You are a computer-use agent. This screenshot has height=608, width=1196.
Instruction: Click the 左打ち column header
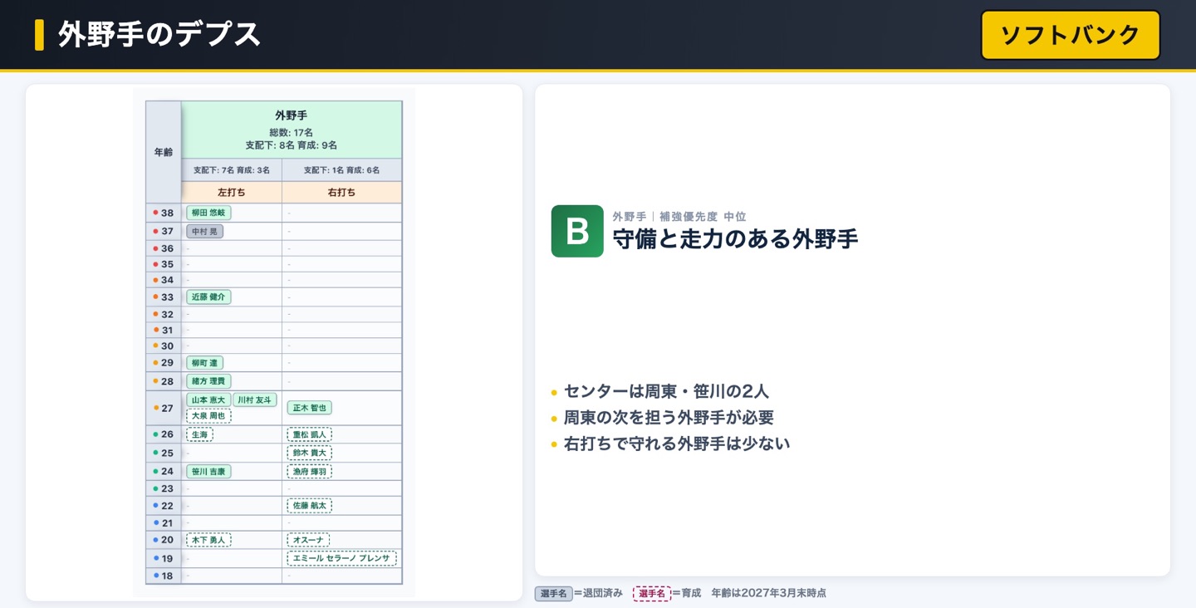pyautogui.click(x=232, y=192)
